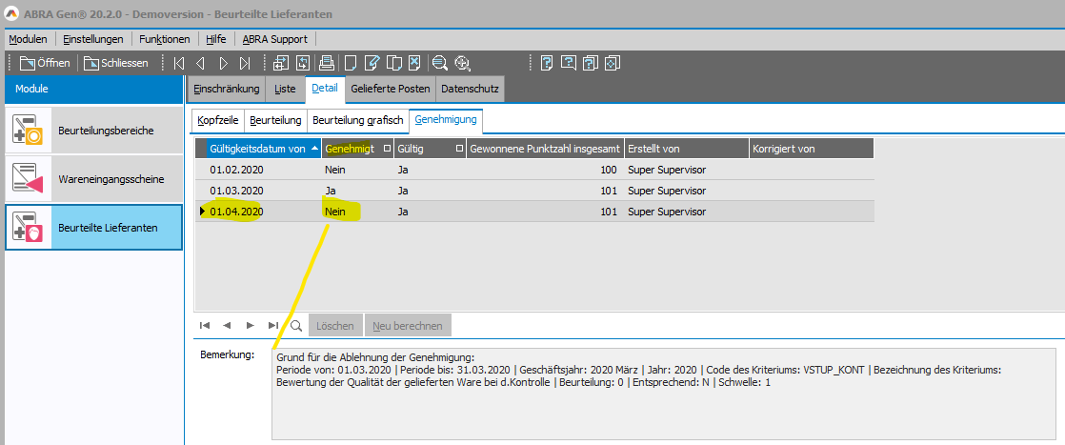The image size is (1065, 445).
Task: Click the edit record pencil icon
Action: [x=372, y=64]
